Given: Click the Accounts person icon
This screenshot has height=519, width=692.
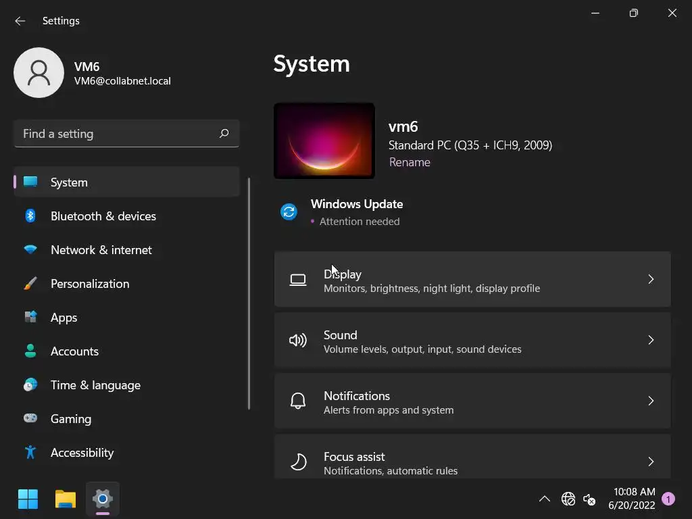Looking at the screenshot, I should point(30,351).
